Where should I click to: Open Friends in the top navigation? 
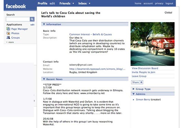(65, 3)
